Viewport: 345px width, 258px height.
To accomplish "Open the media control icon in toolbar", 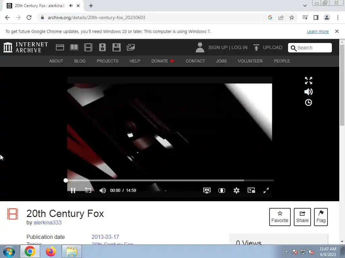I will [305, 17].
